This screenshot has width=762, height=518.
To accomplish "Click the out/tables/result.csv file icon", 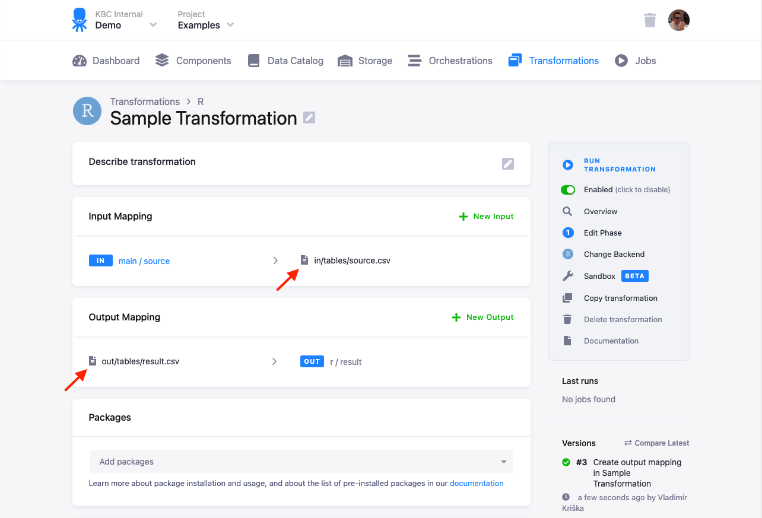I will 92,361.
